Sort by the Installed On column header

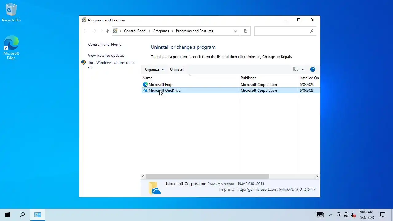309,78
